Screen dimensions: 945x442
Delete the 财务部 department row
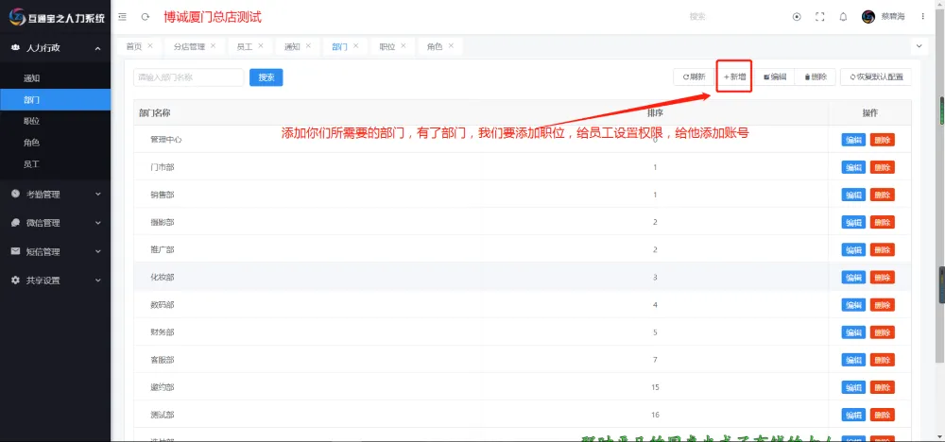point(882,332)
